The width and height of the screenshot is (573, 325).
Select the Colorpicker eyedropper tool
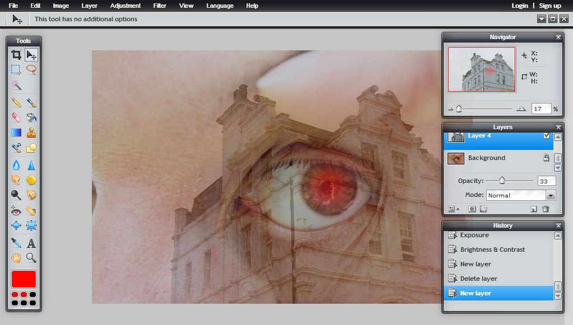[16, 243]
